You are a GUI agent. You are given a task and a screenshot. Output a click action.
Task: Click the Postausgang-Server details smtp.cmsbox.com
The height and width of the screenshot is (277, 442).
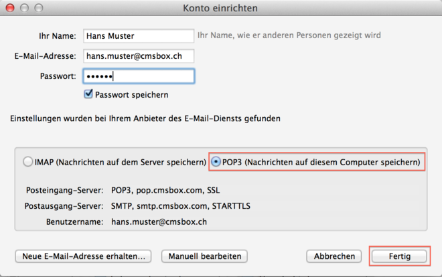181,205
